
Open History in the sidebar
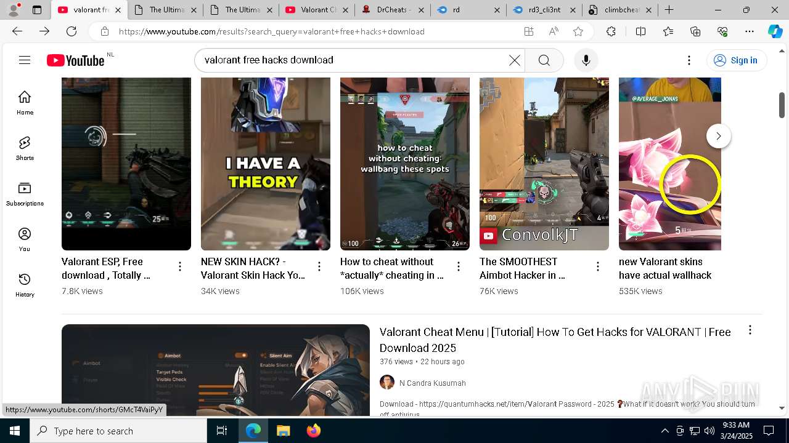point(25,285)
